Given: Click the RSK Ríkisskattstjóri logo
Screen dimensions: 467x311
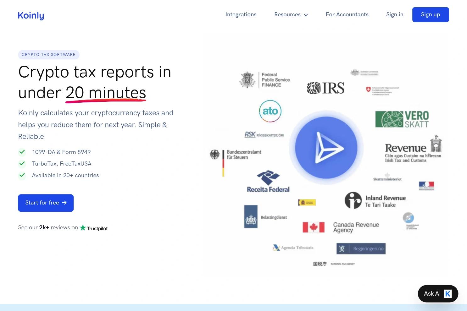Looking at the screenshot, I should 264,134.
